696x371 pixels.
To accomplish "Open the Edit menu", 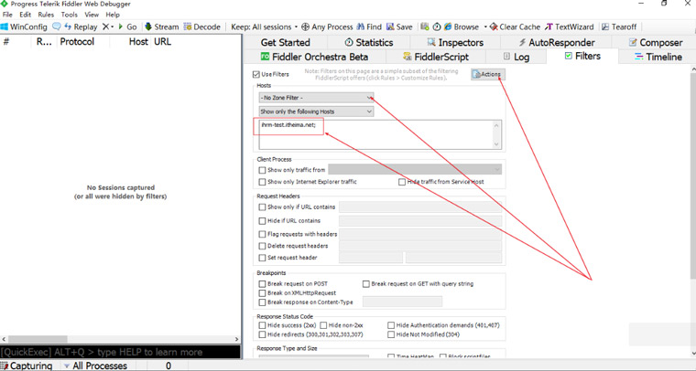I will pyautogui.click(x=25, y=15).
